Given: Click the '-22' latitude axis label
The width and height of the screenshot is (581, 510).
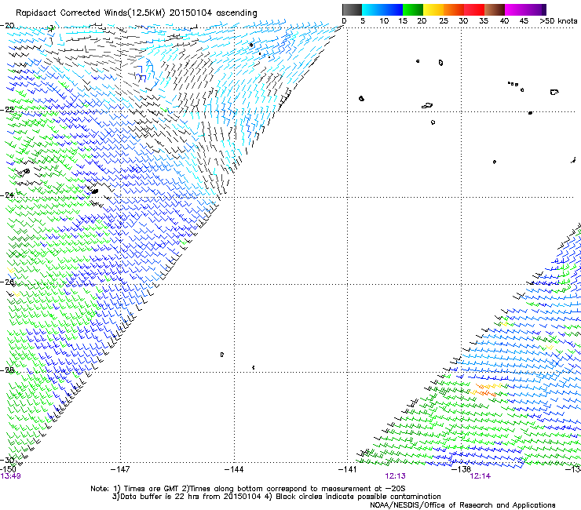Looking at the screenshot, I should click(7, 110).
